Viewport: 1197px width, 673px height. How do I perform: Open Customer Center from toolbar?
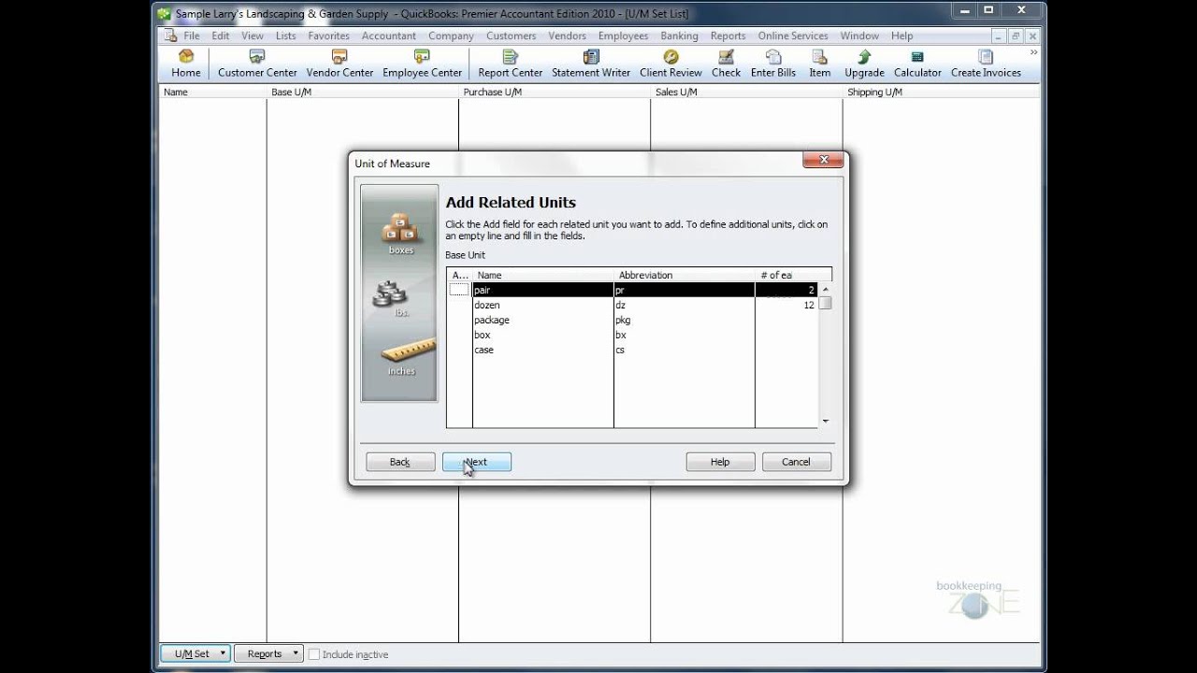point(257,64)
